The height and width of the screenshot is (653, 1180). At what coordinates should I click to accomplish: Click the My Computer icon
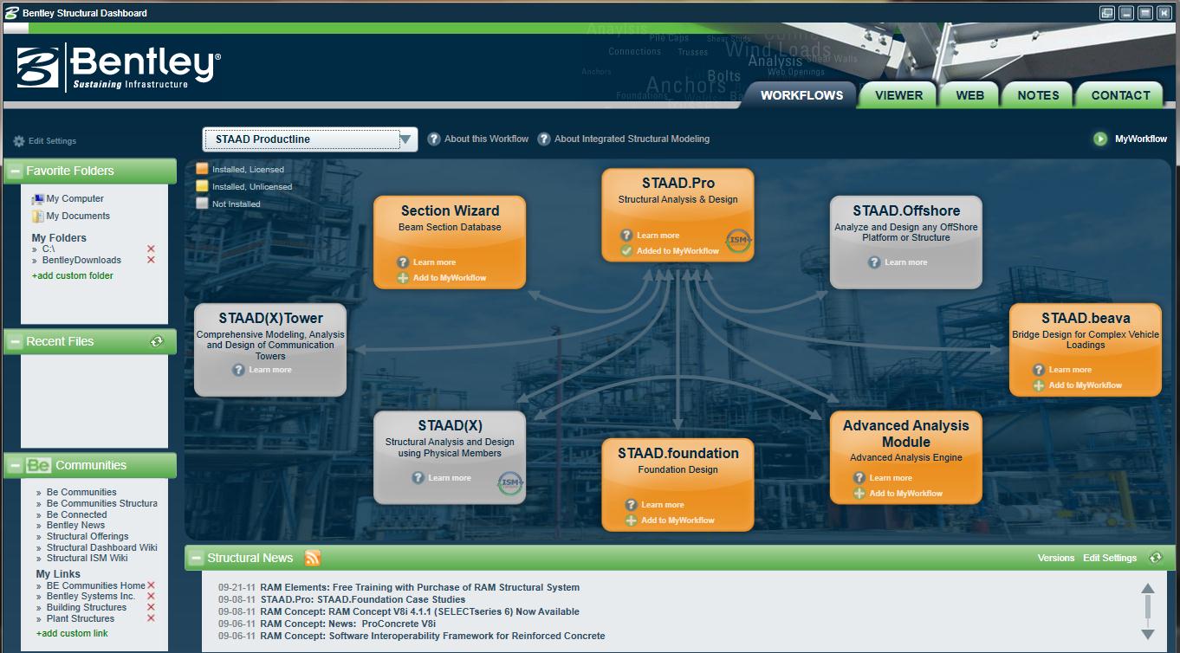38,199
